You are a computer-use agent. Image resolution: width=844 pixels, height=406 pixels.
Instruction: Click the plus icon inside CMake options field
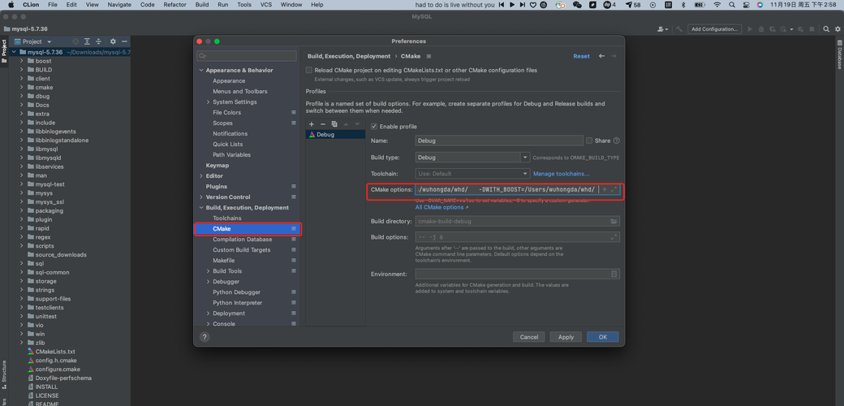click(x=605, y=189)
